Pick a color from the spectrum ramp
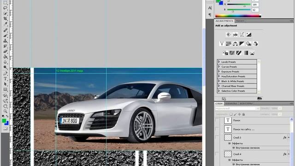The image size is (295, 166). [x=238, y=16]
